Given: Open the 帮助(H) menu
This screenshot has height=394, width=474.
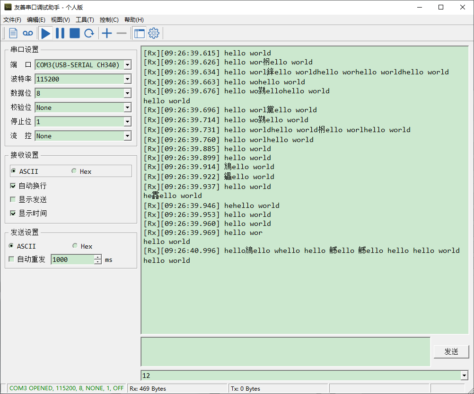Looking at the screenshot, I should click(134, 20).
